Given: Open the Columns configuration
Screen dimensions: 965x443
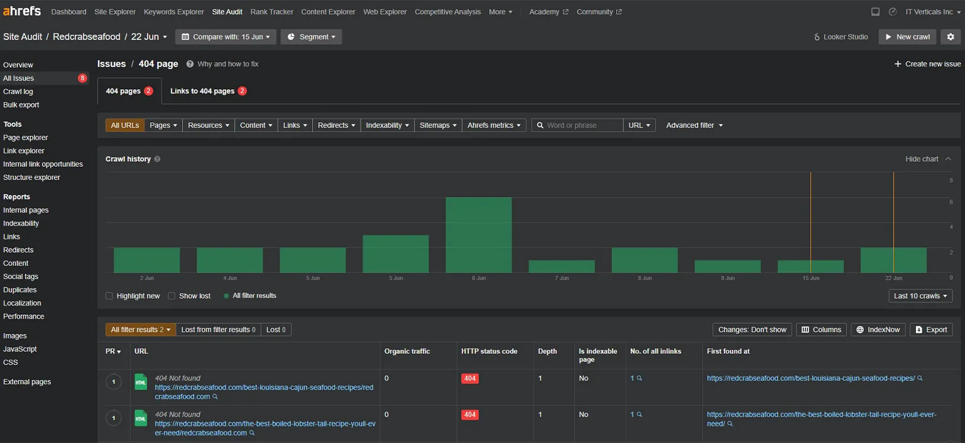Looking at the screenshot, I should 821,329.
